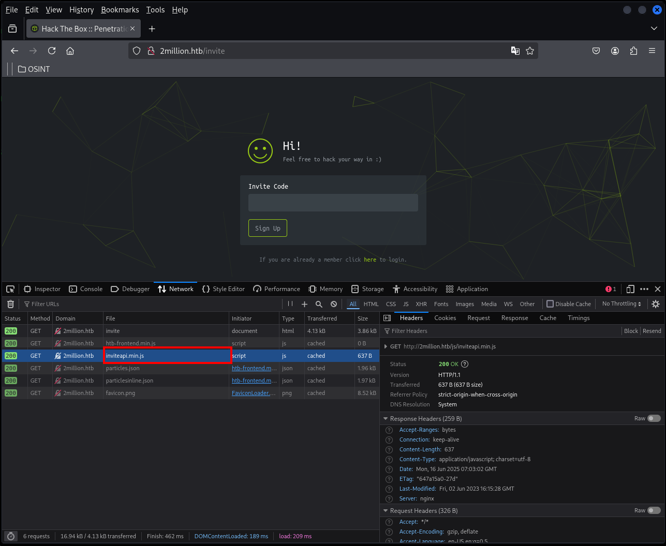Toggle Raw for Request Headers

pos(654,510)
